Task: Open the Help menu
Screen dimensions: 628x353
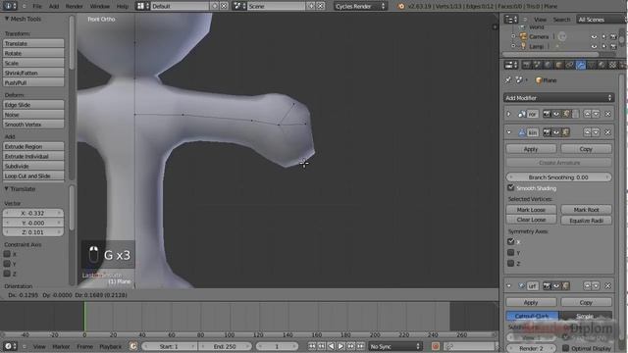Action: tap(122, 6)
